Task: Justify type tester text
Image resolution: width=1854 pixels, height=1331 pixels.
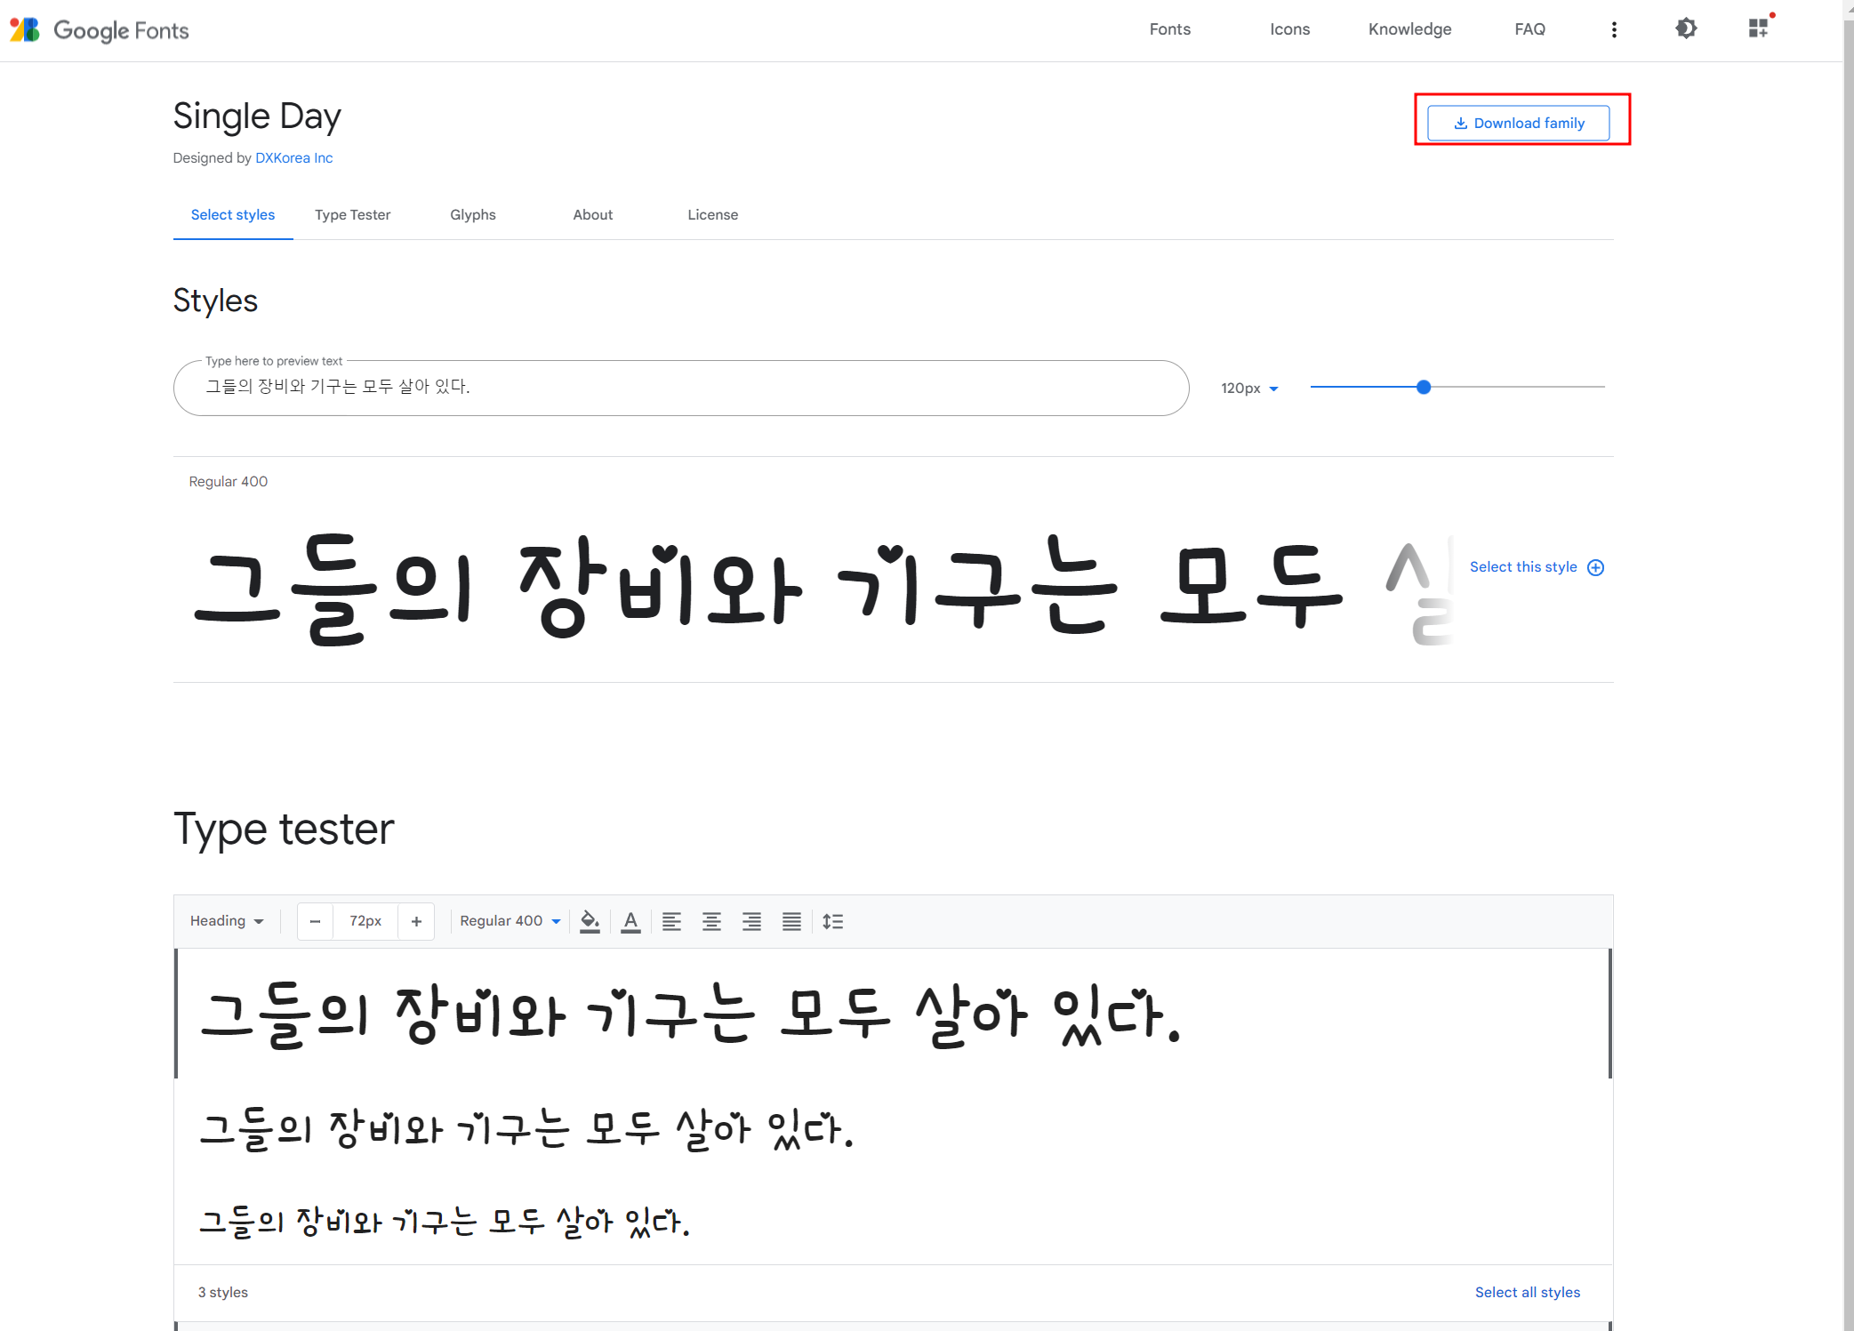Action: [x=791, y=921]
